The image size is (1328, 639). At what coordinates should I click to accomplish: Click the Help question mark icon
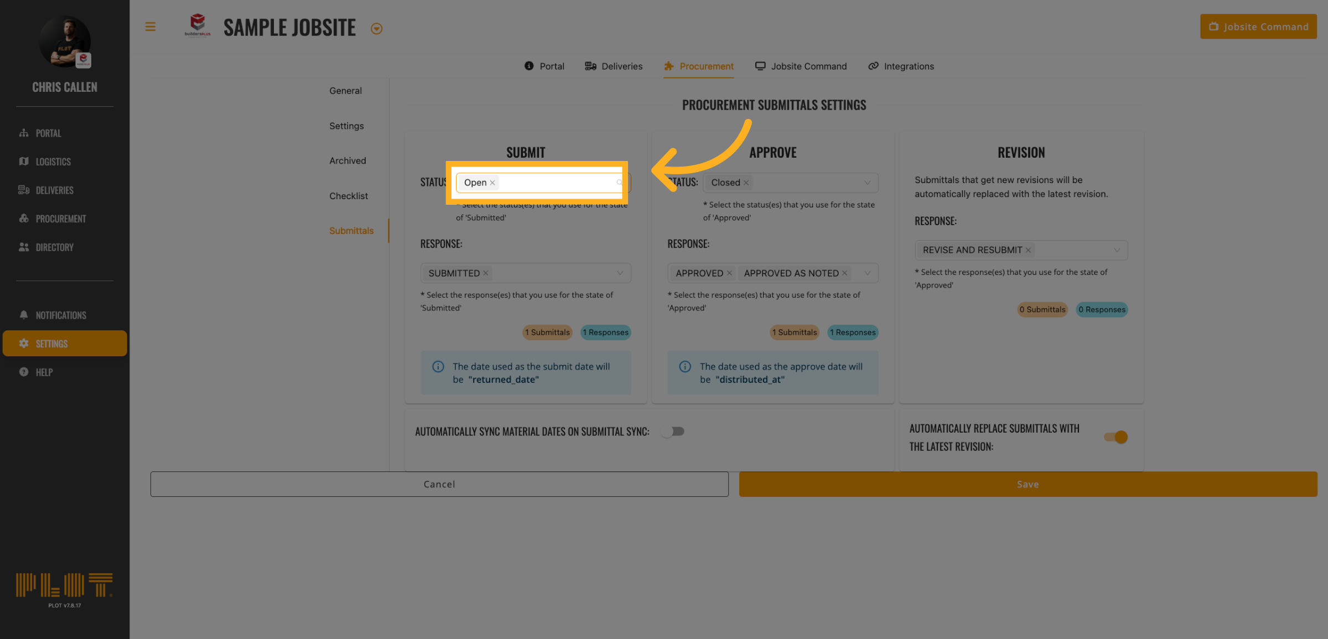(24, 372)
